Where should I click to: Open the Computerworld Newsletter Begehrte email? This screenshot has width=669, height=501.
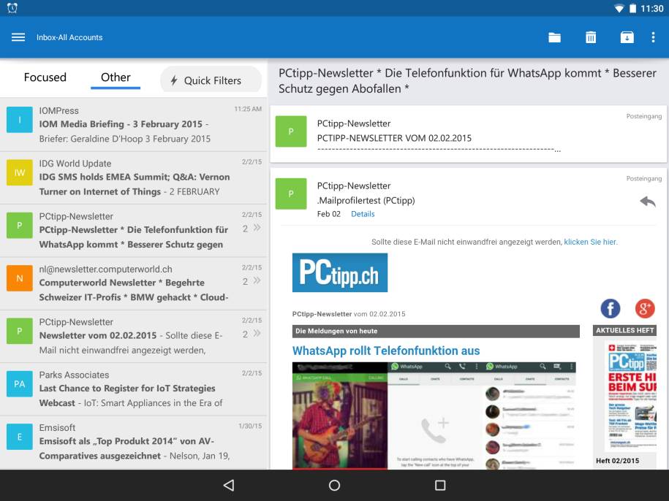pyautogui.click(x=133, y=283)
